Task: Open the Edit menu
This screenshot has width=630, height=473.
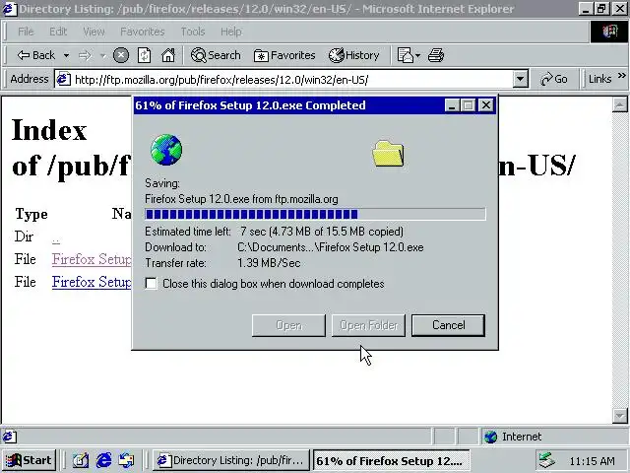Action: 58,32
